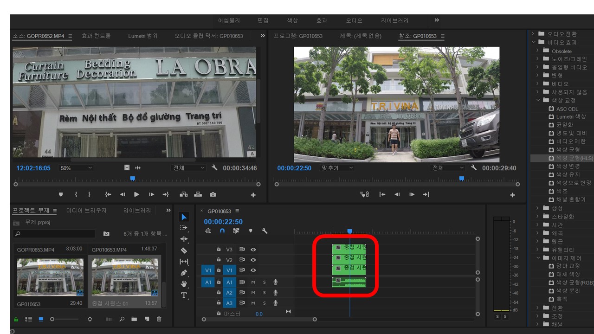Hide the V1 track output
Image resolution: width=594 pixels, height=334 pixels.
point(253,270)
